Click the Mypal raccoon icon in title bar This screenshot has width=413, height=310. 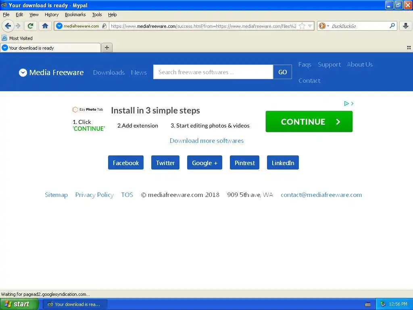pos(4,5)
